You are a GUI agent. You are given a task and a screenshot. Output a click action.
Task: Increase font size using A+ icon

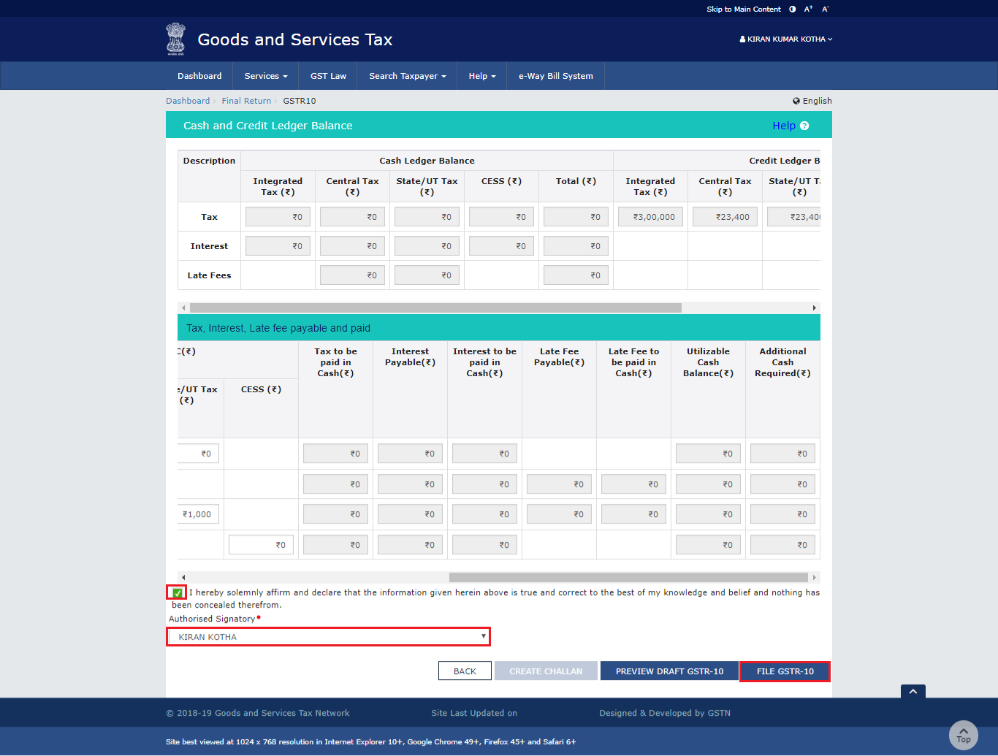808,9
